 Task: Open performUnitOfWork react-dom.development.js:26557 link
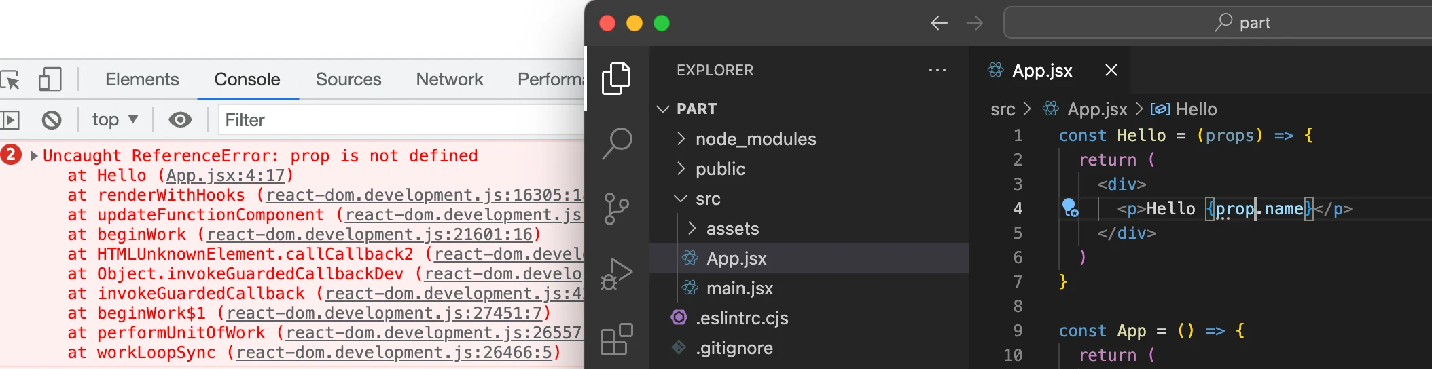(x=435, y=333)
